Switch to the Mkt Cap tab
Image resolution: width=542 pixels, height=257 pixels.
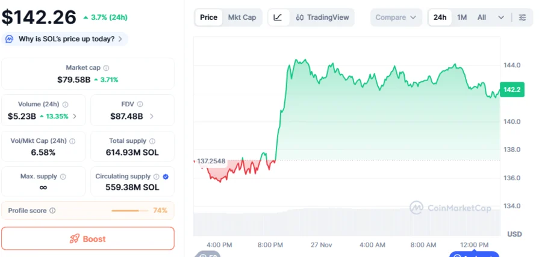[242, 17]
